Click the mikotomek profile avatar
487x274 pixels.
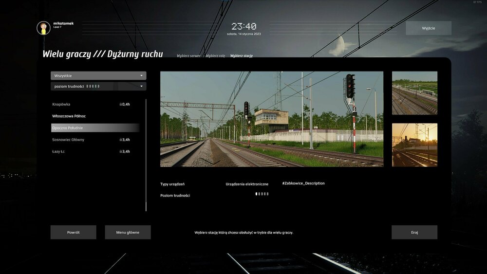click(x=43, y=28)
